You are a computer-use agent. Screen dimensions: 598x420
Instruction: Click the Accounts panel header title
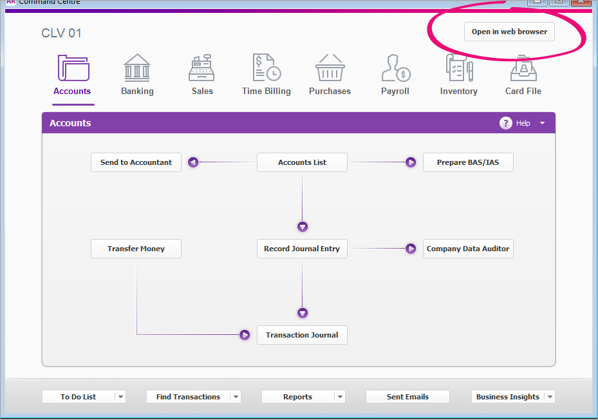[70, 123]
